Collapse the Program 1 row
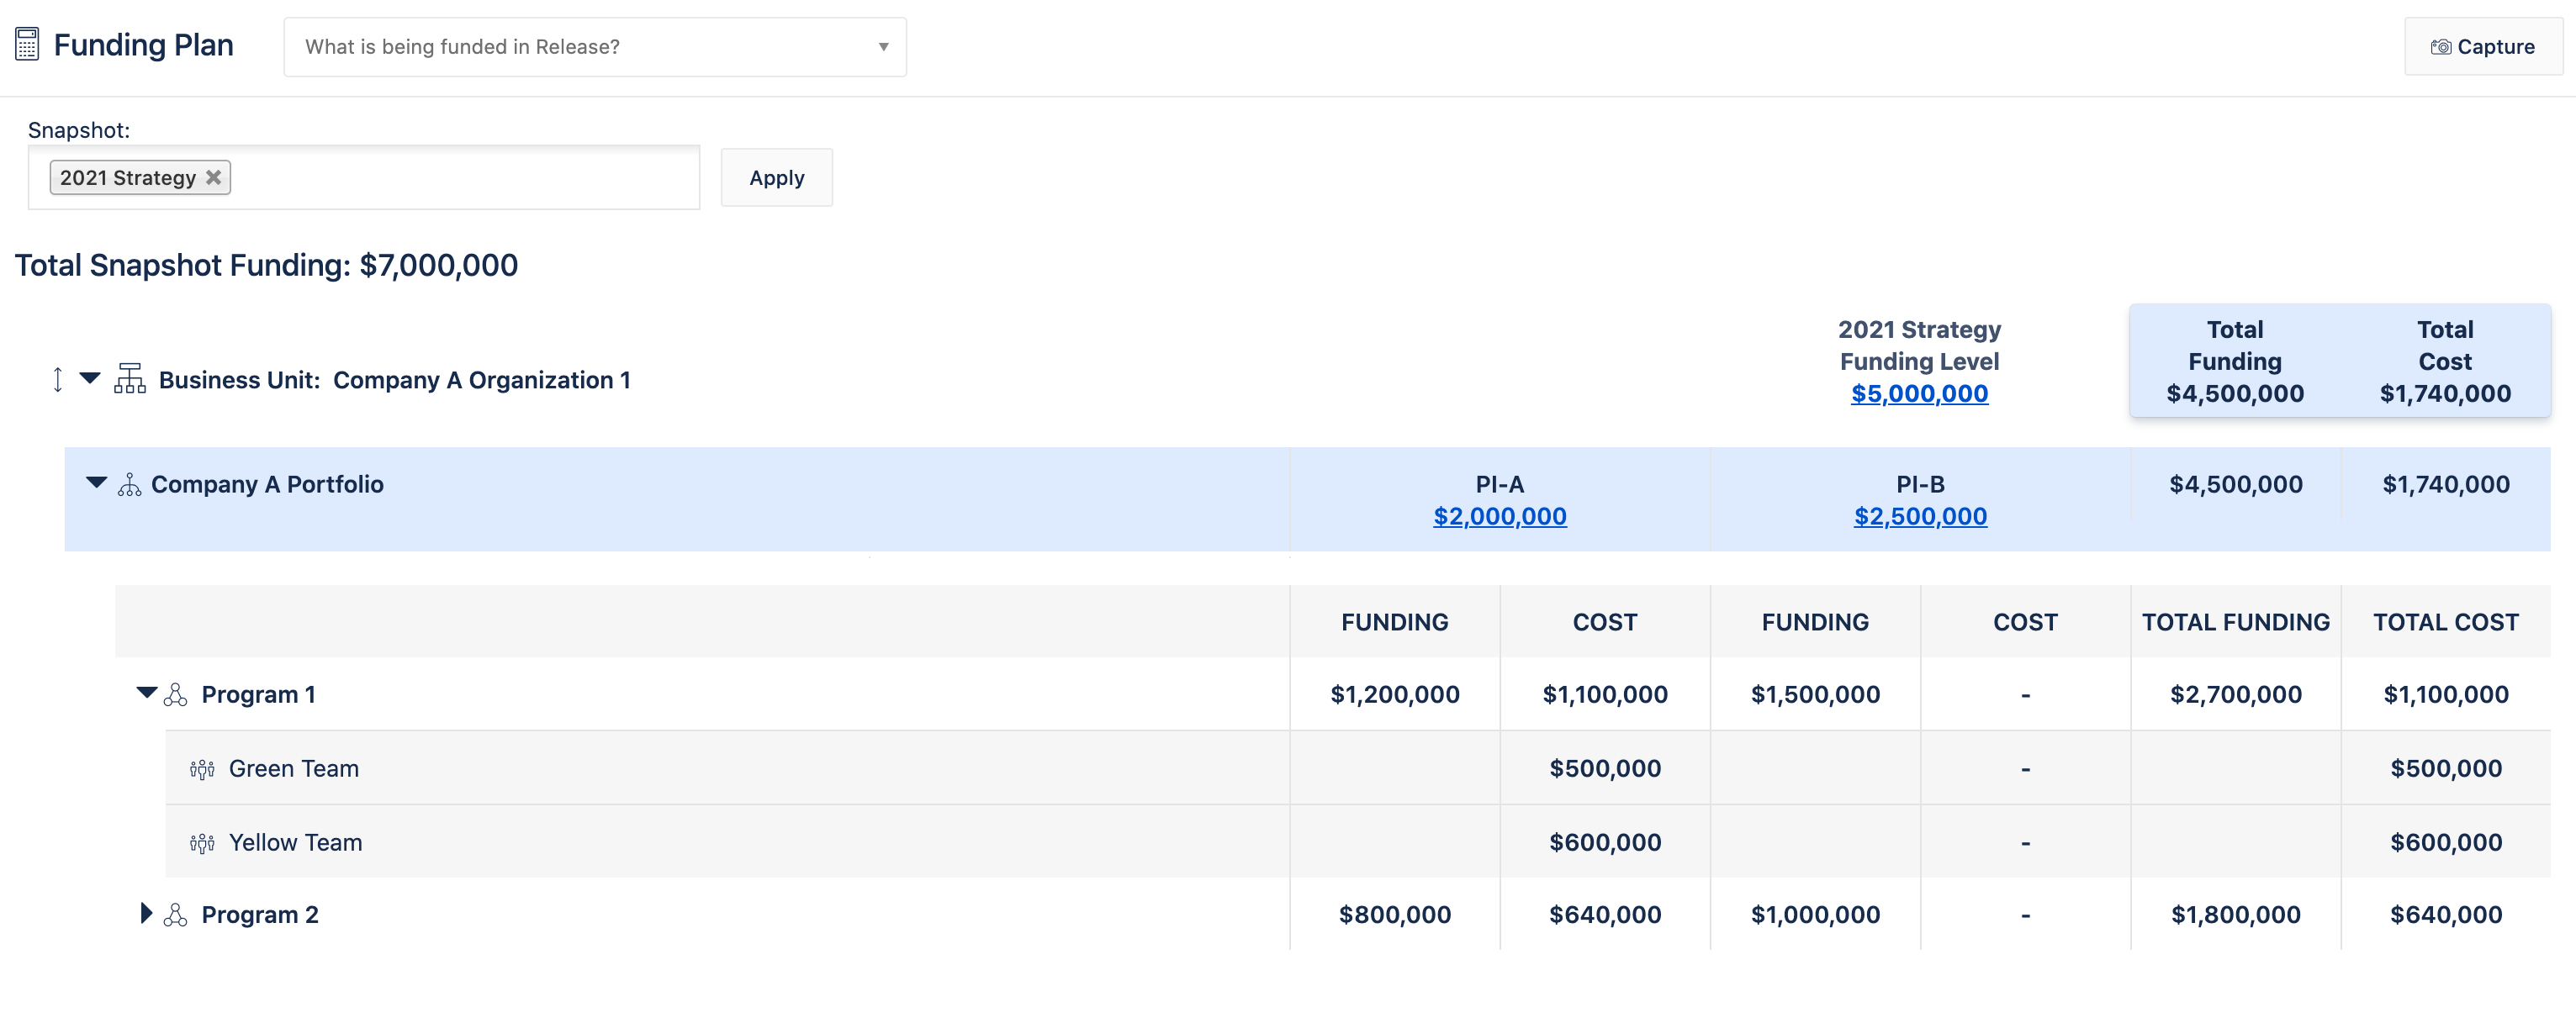The height and width of the screenshot is (1023, 2576). (x=146, y=693)
